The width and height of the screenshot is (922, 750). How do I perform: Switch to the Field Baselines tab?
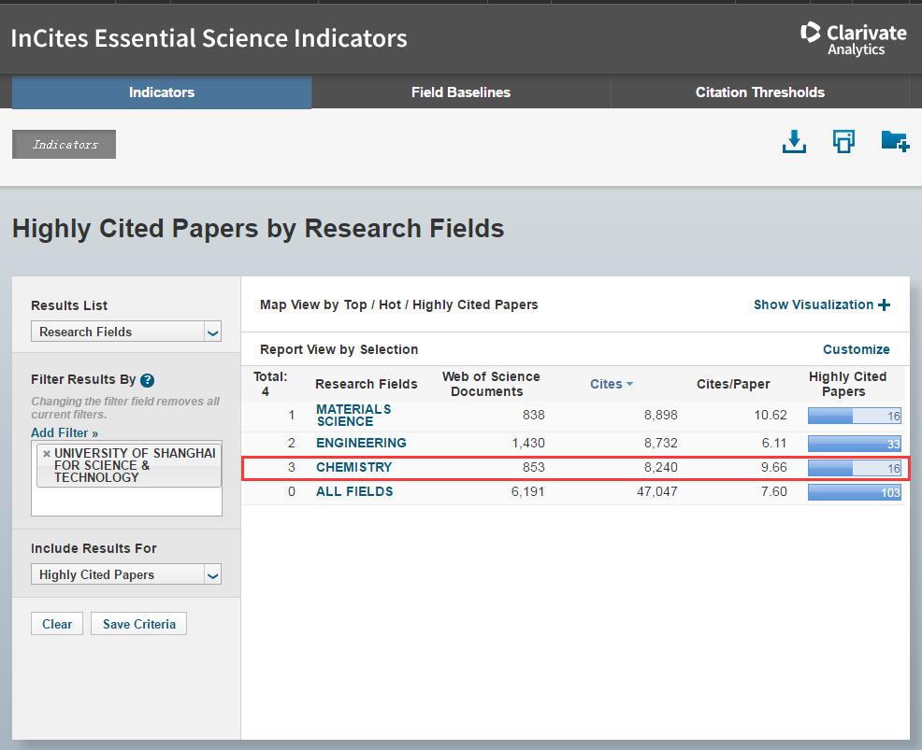[x=461, y=92]
